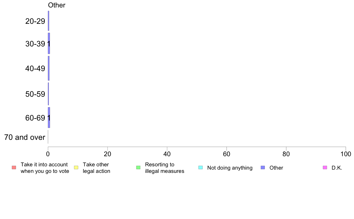Click the yellow 'Take other legal action' swatch

[x=76, y=168]
